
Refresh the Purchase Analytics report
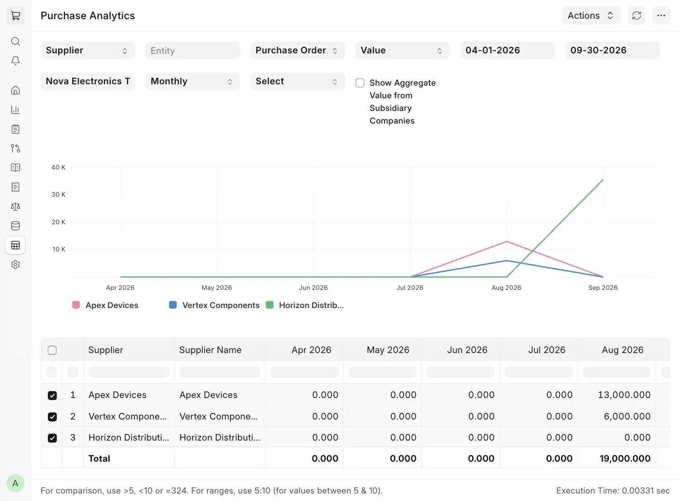[636, 15]
